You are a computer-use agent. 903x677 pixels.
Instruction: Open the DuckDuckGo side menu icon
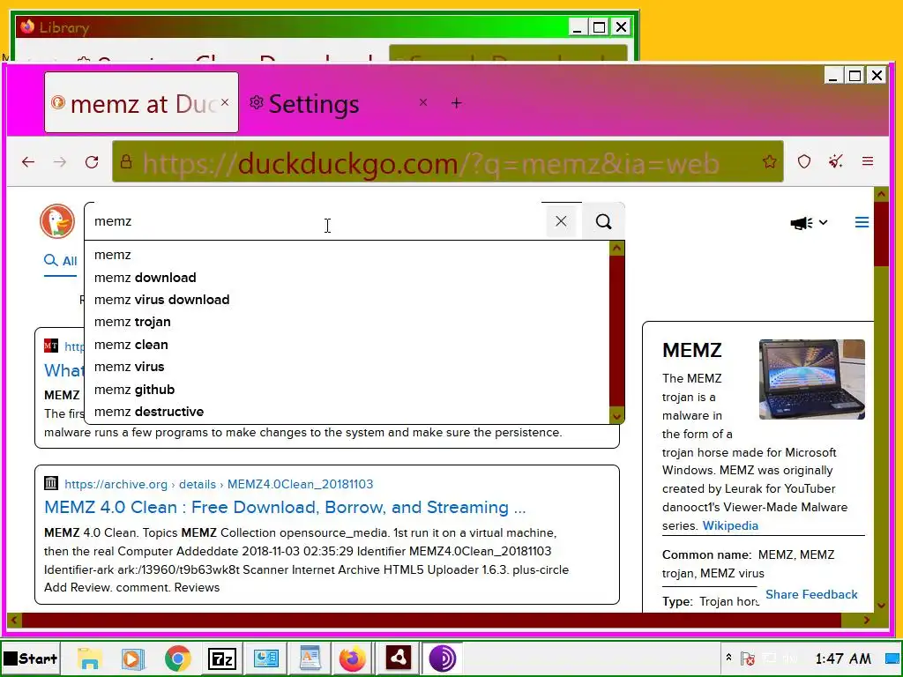tap(862, 222)
